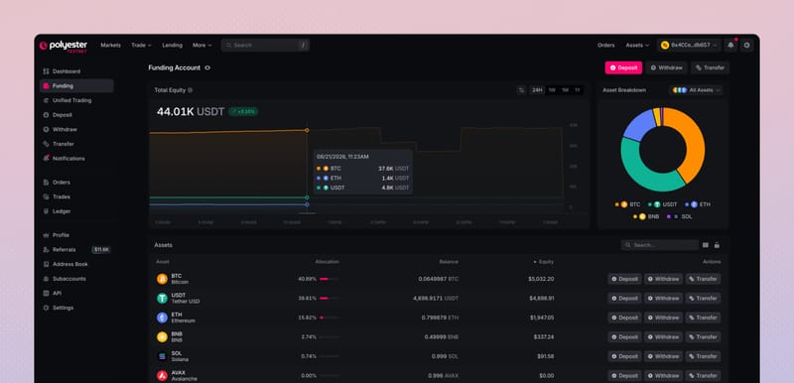
Task: Click the Polyester testnet logo
Action: tap(64, 46)
